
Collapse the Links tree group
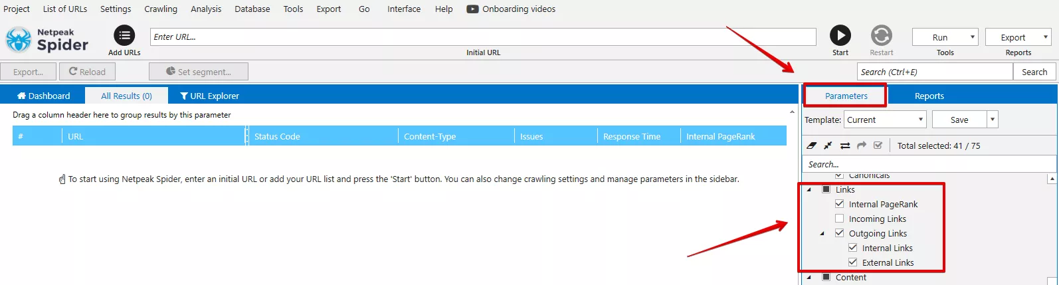(x=809, y=189)
